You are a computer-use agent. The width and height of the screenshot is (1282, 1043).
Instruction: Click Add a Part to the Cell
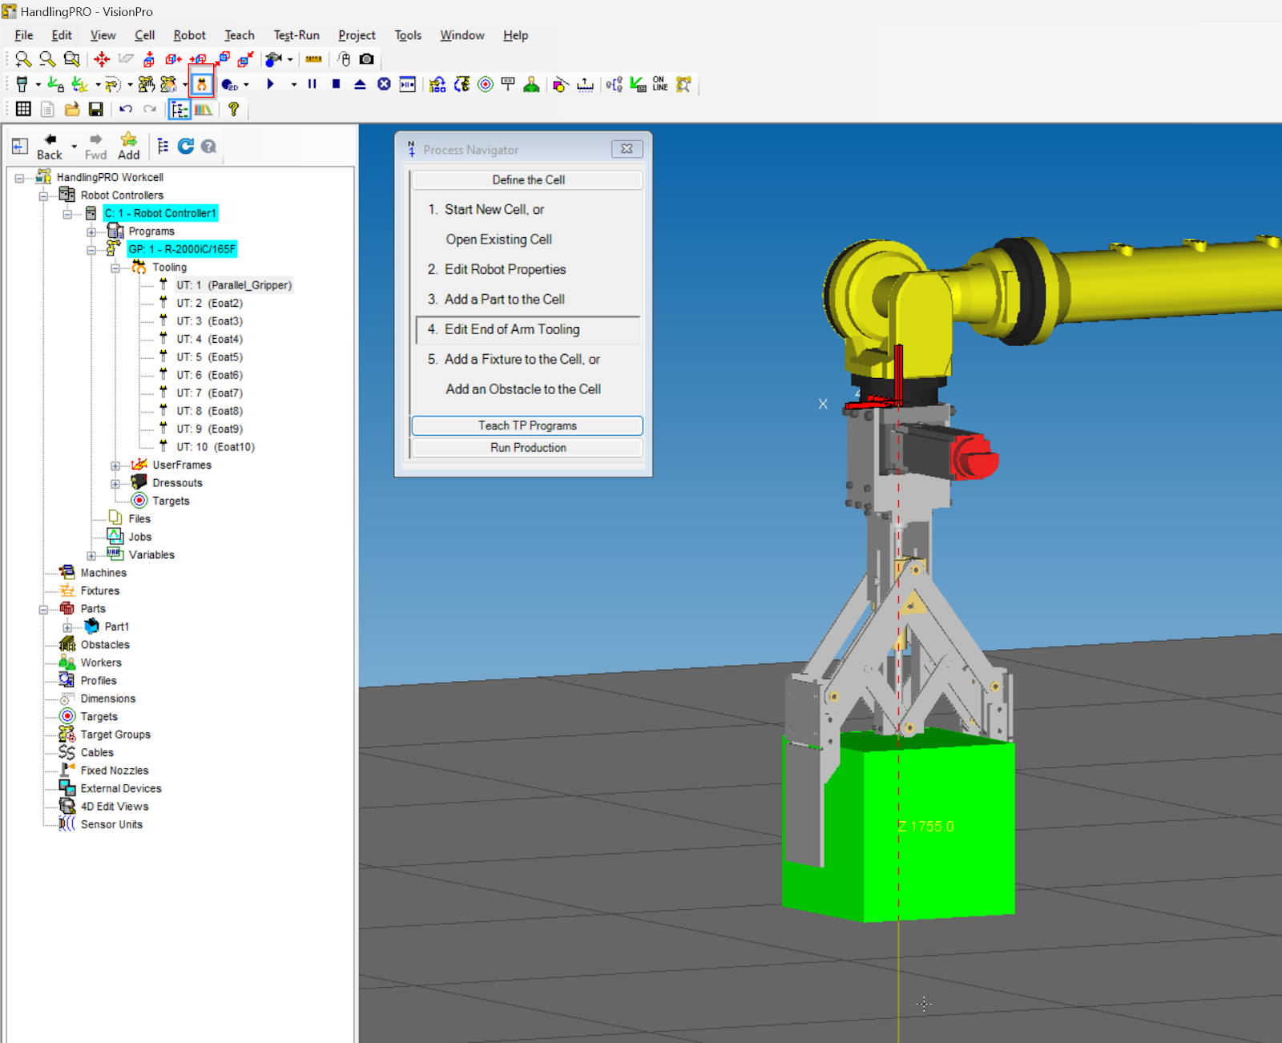tap(505, 300)
